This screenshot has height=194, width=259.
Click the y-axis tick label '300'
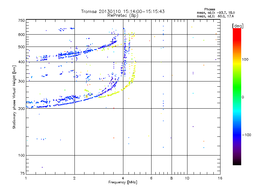[x=21, y=81]
